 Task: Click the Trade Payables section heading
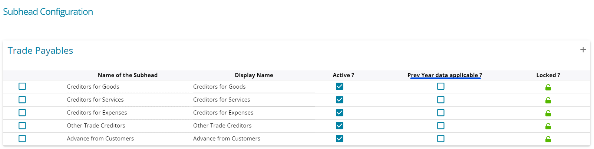[x=40, y=50]
